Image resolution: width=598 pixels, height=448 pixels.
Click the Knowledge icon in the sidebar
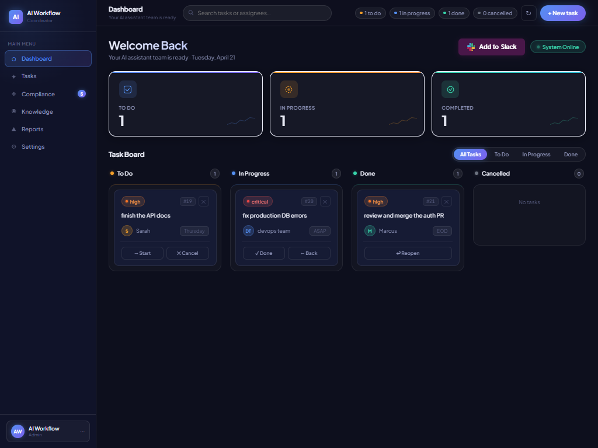coord(13,111)
